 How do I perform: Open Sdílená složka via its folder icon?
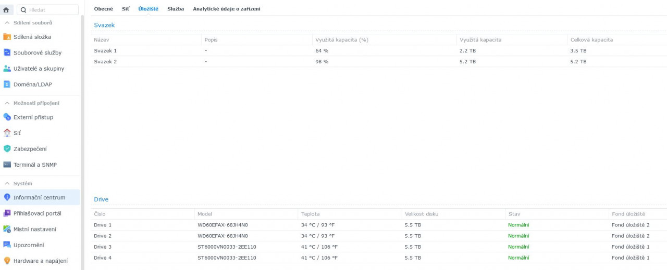click(x=7, y=37)
